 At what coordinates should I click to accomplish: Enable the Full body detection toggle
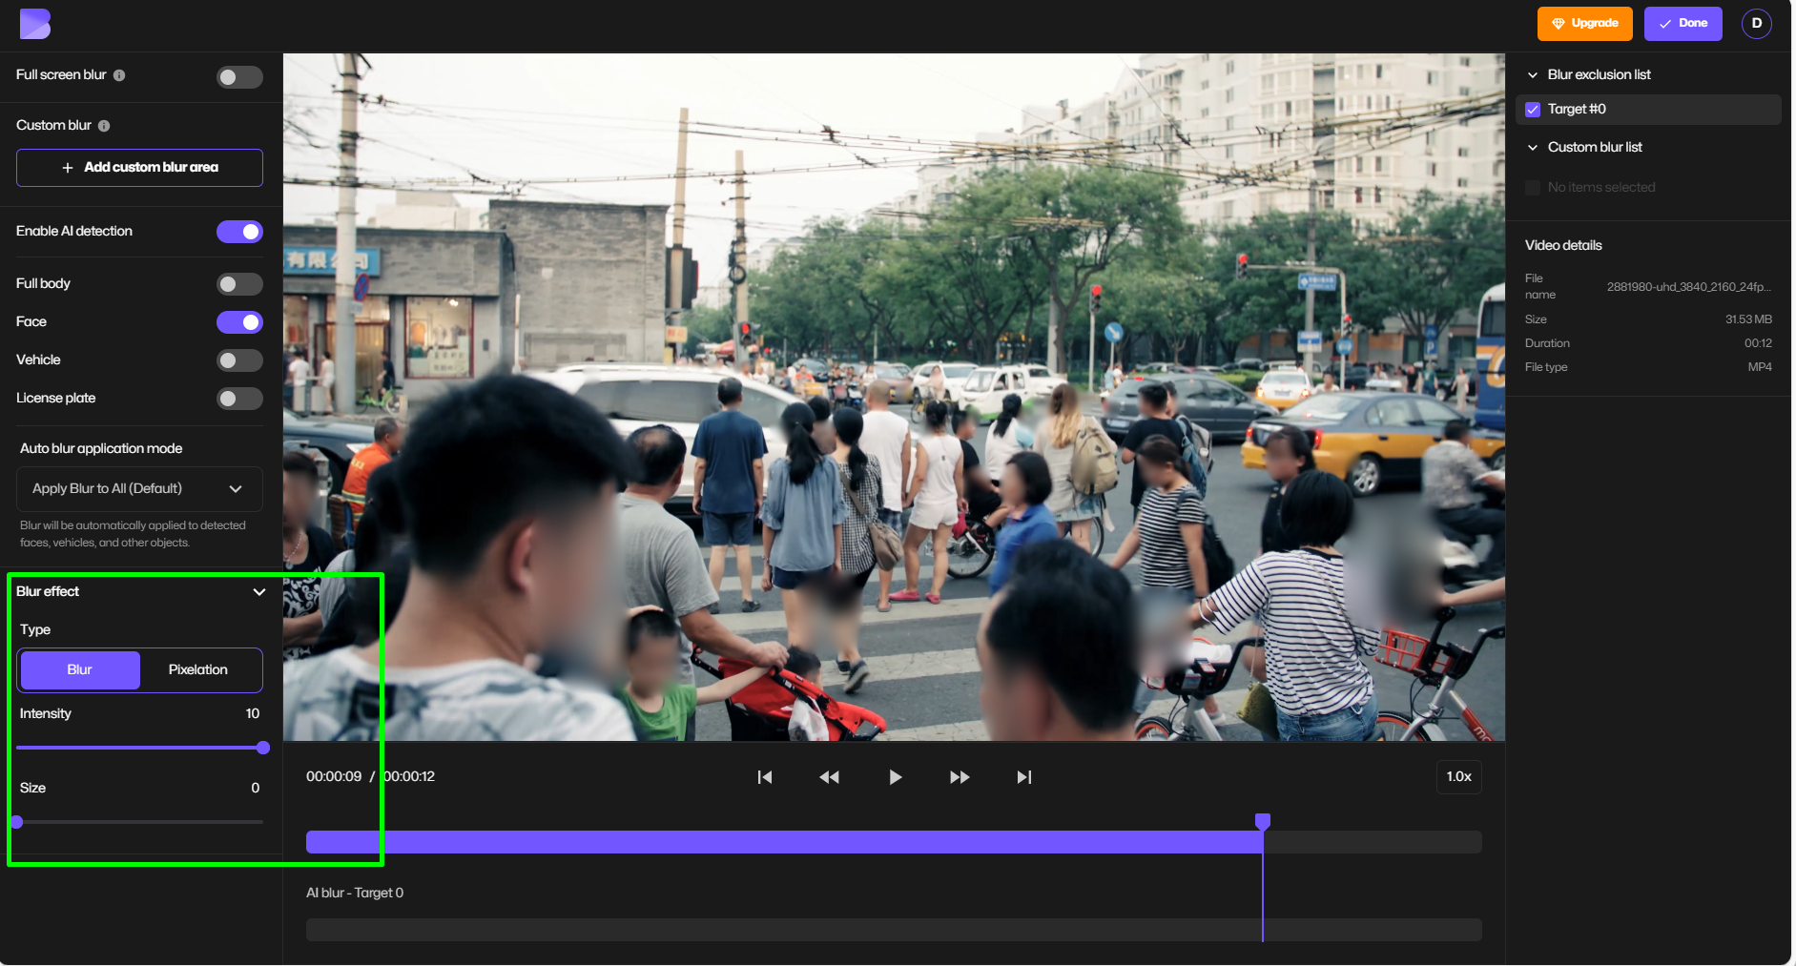coord(239,283)
